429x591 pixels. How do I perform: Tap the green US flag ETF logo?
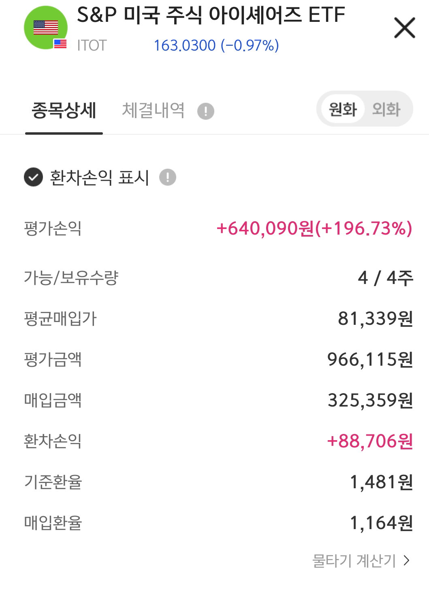(x=45, y=28)
